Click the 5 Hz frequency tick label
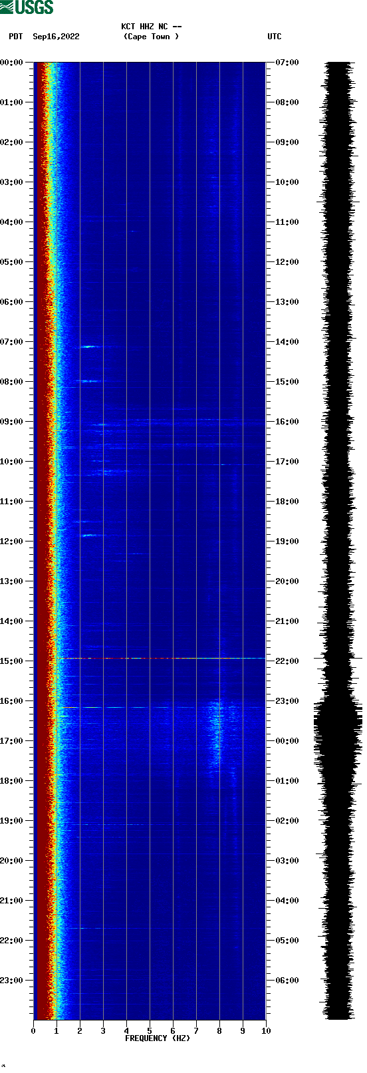This screenshot has height=1073, width=367. tap(150, 1031)
